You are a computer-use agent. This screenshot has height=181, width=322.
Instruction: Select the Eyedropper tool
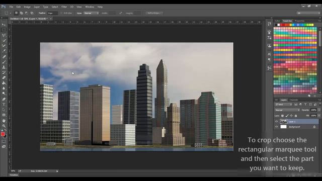coord(4,51)
